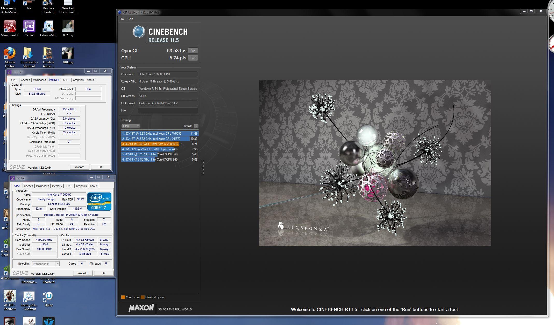Open the AC3SP shortcut icon

click(x=10, y=300)
